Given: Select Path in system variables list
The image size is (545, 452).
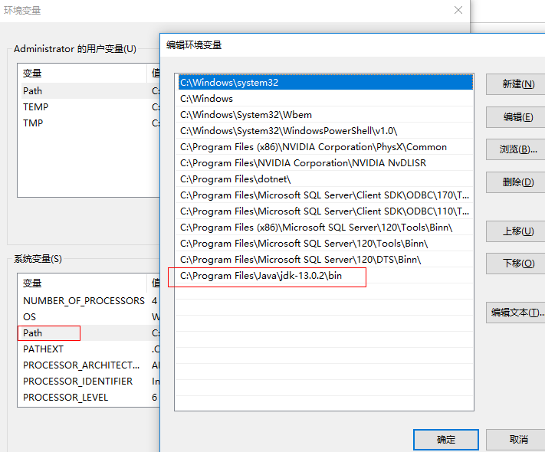Looking at the screenshot, I should (x=90, y=332).
